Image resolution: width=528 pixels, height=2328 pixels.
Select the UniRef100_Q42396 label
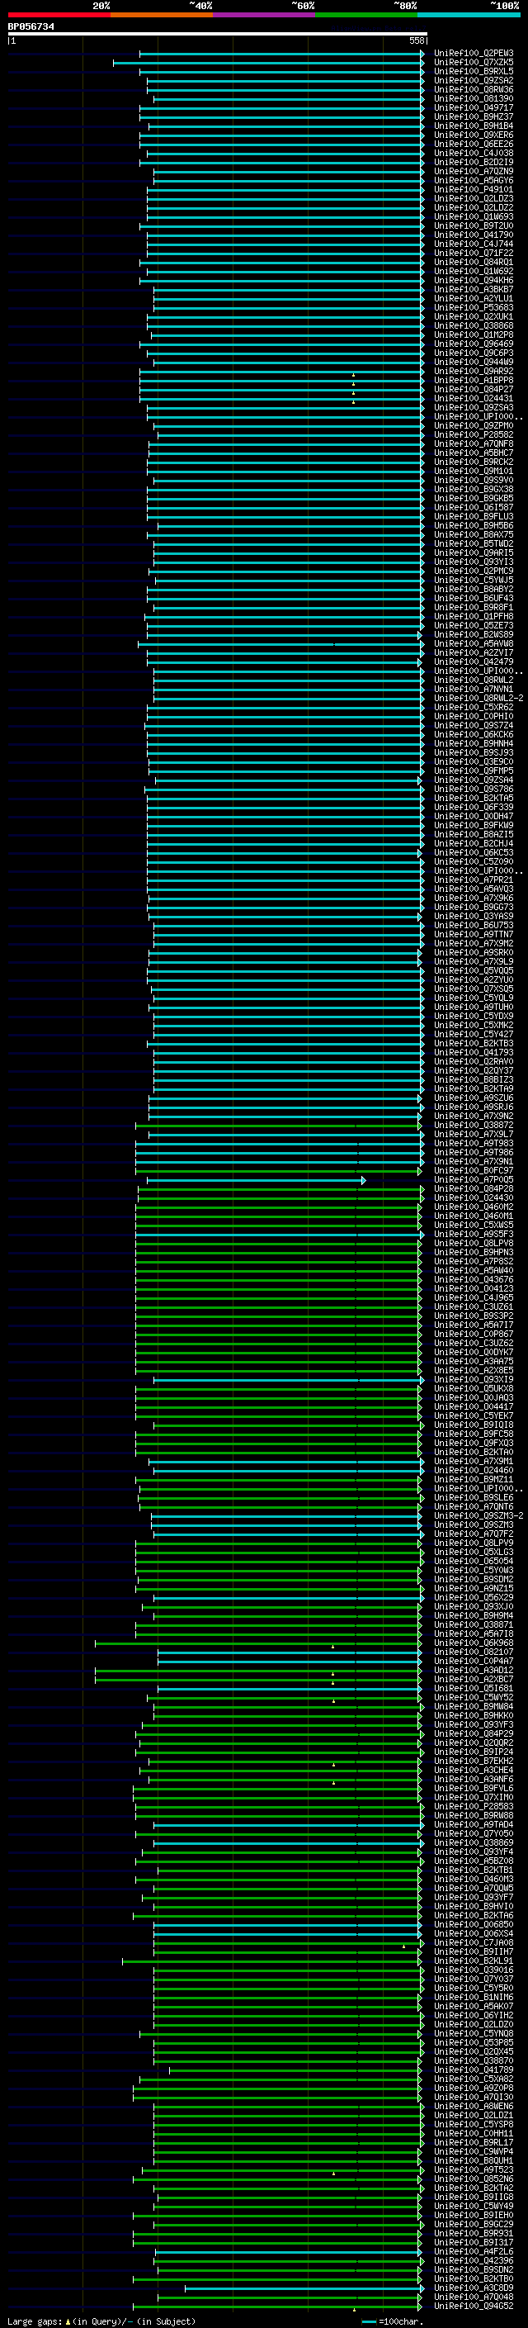pos(474,2261)
